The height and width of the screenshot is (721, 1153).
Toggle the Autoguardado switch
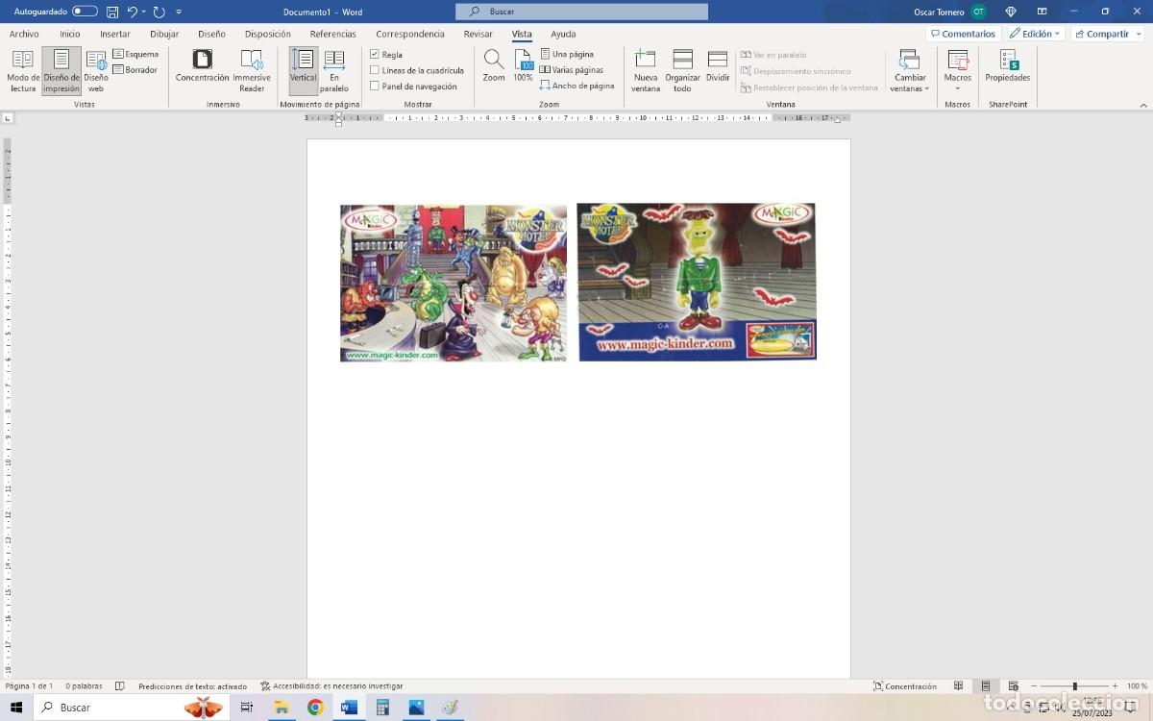point(85,12)
